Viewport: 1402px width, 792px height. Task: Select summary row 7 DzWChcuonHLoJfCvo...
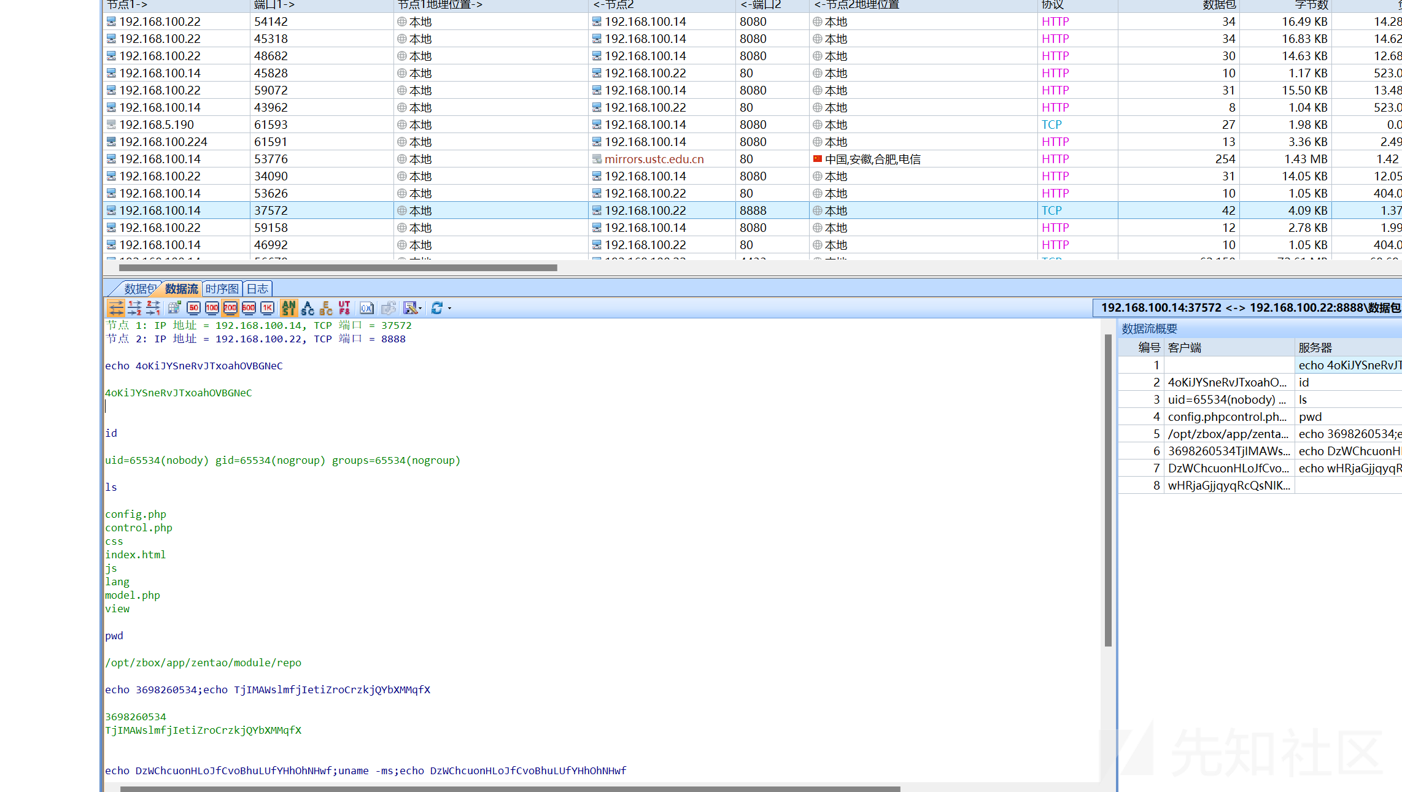point(1260,468)
